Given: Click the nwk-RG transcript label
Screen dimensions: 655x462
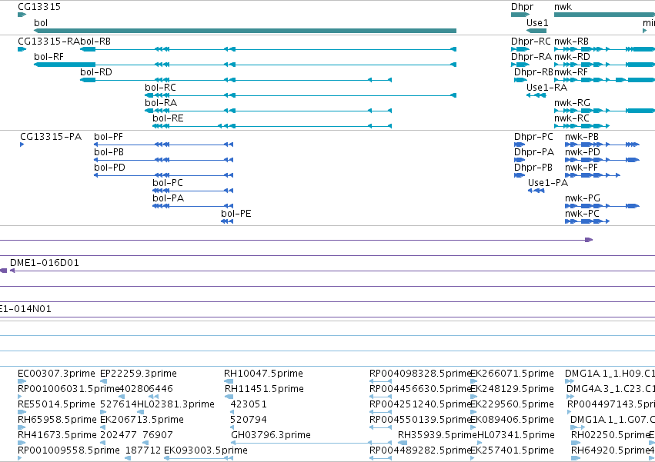Looking at the screenshot, I should [573, 103].
